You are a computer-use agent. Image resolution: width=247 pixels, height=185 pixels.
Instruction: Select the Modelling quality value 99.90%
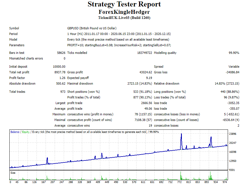(234, 53)
